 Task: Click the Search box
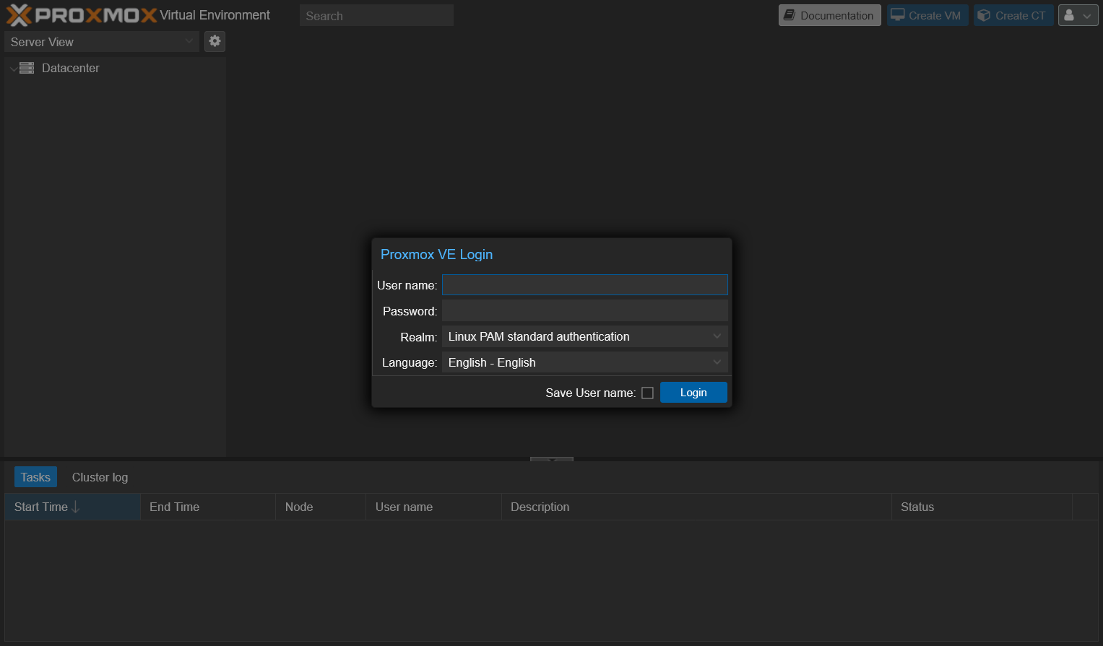point(376,14)
